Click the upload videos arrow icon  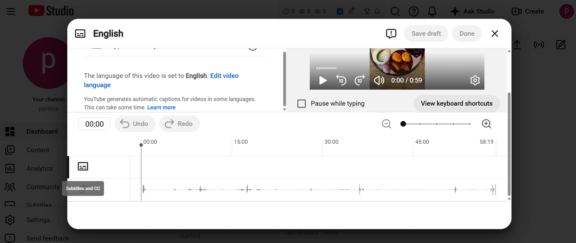[x=517, y=45]
